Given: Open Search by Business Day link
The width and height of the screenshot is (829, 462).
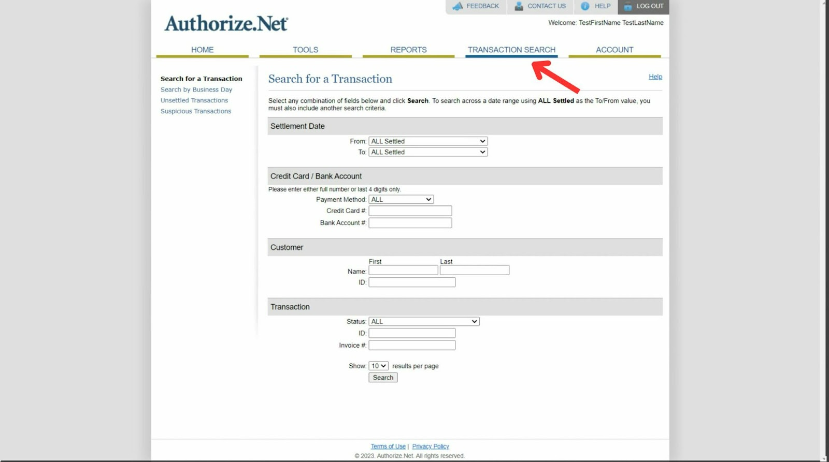Looking at the screenshot, I should [x=196, y=90].
